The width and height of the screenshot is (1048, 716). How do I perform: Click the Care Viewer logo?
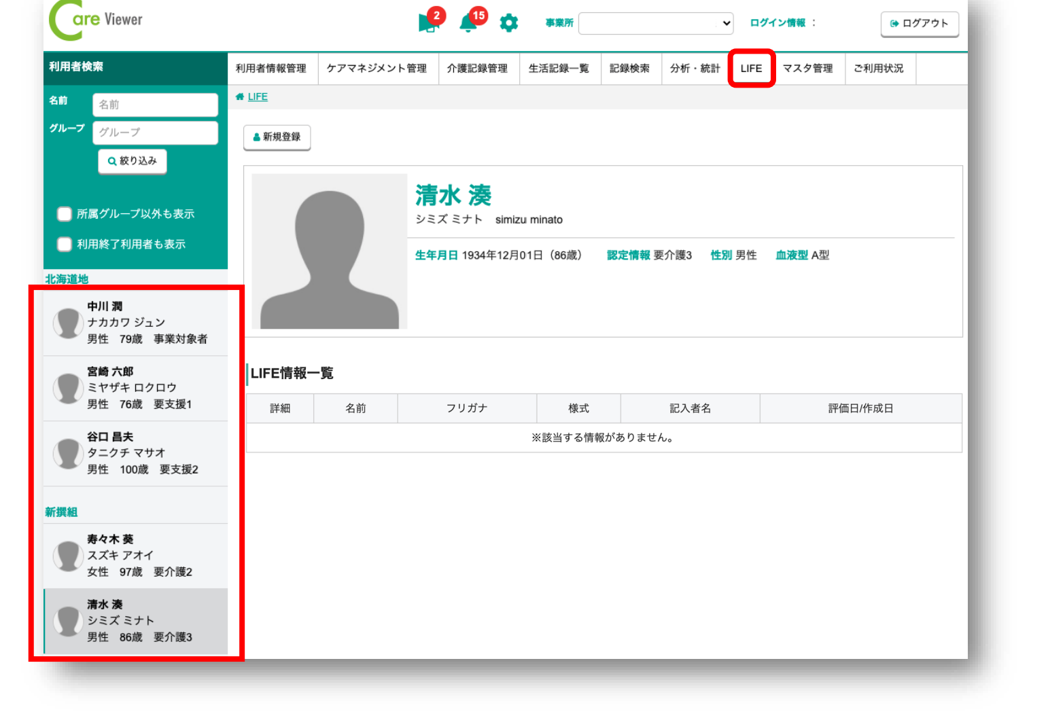pos(96,20)
